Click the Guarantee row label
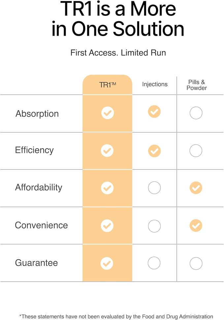Screen dimensions: 224x320 [36, 263]
